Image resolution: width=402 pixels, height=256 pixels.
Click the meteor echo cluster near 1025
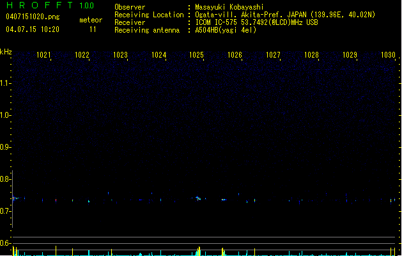(197, 198)
